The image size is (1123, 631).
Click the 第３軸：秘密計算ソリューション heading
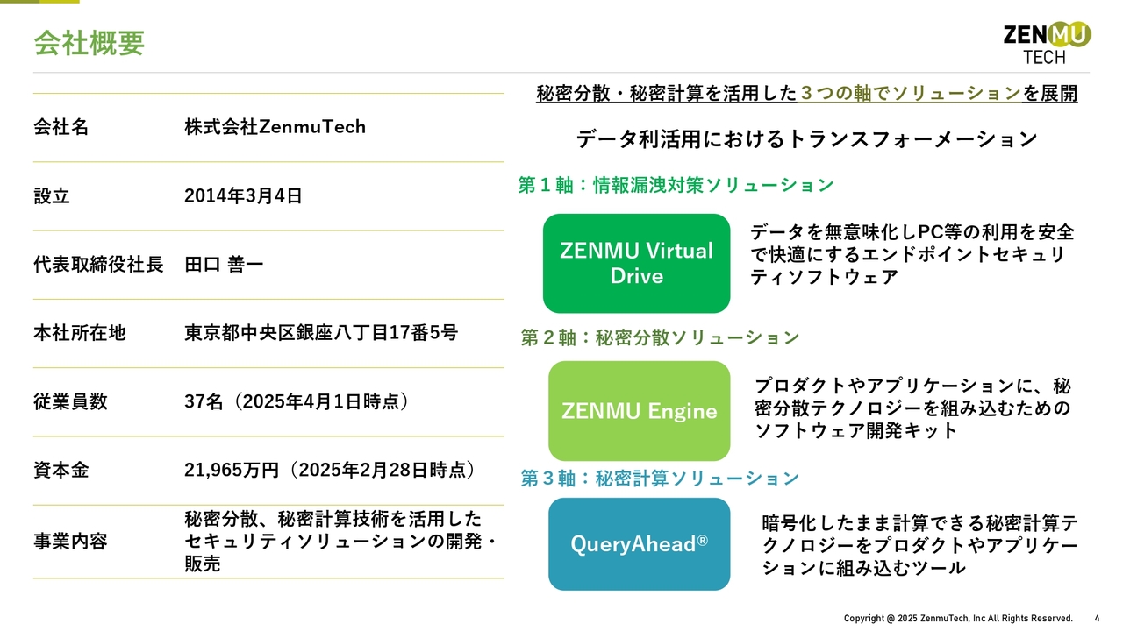660,479
